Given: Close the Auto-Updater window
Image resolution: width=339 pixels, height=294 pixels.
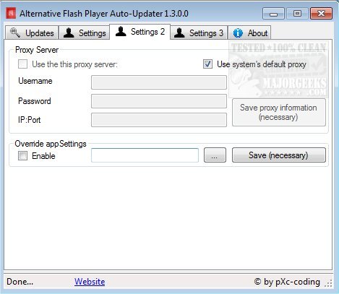Looking at the screenshot, I should coord(321,14).
